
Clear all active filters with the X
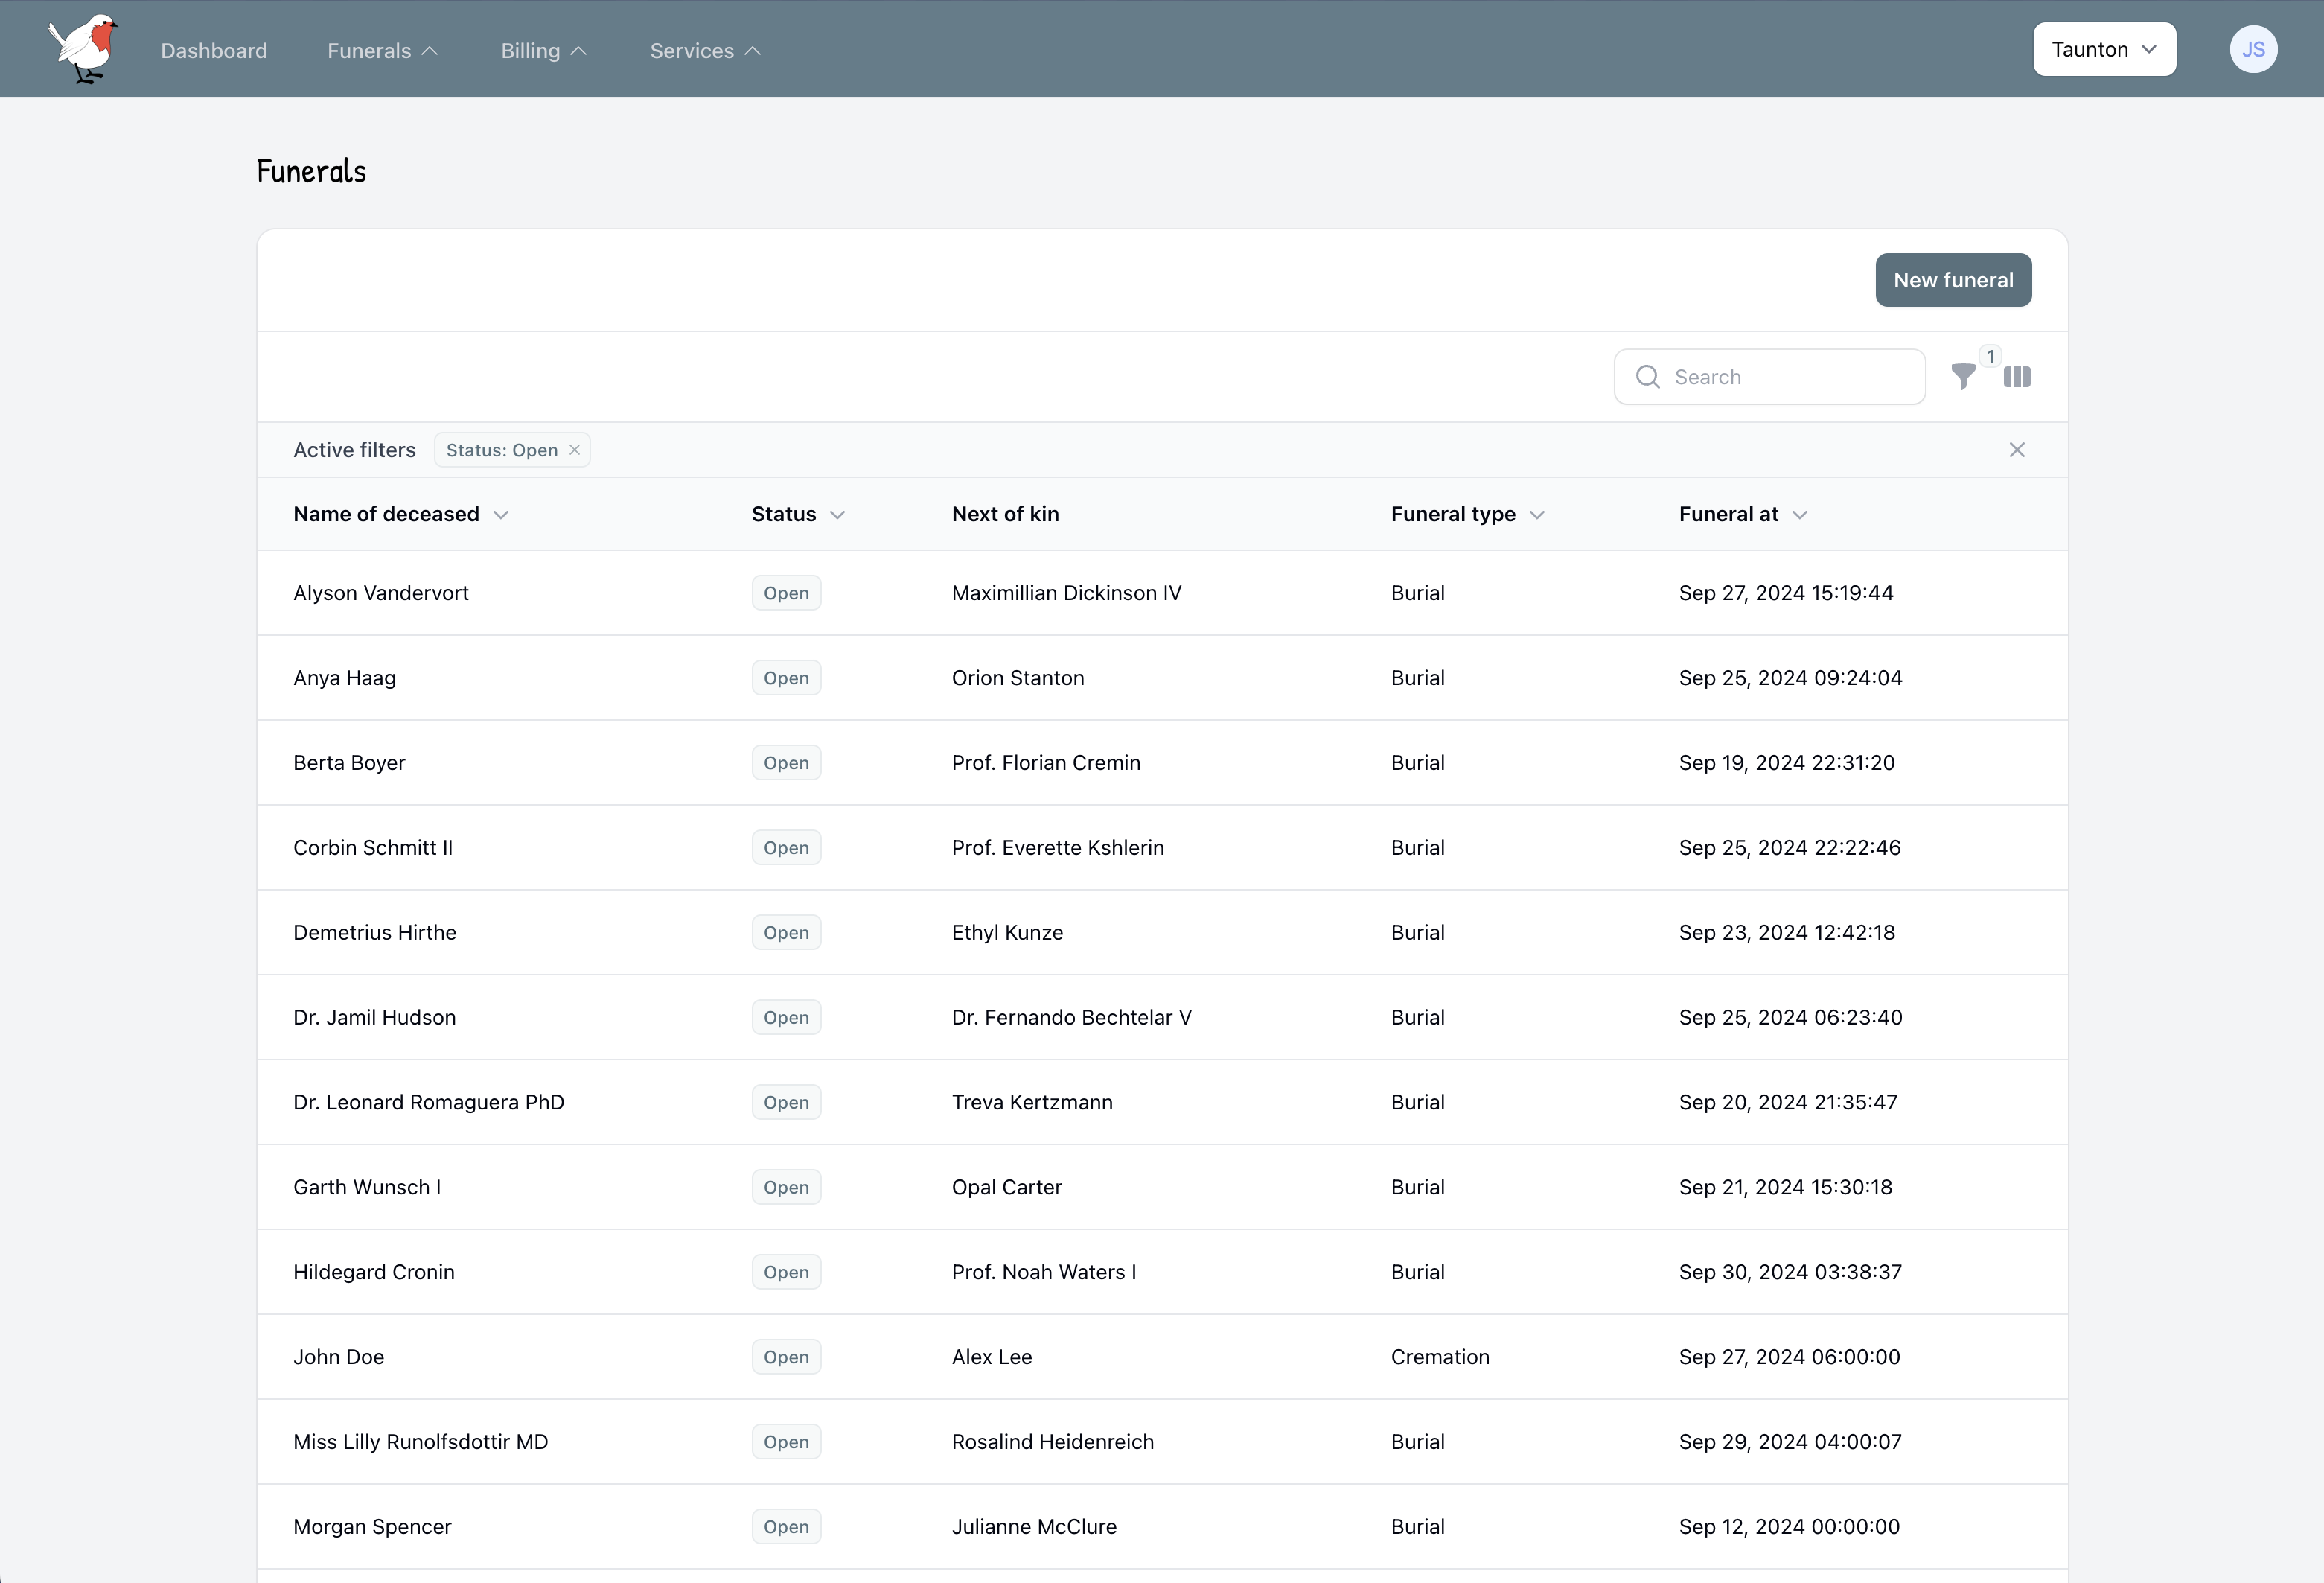click(2017, 450)
